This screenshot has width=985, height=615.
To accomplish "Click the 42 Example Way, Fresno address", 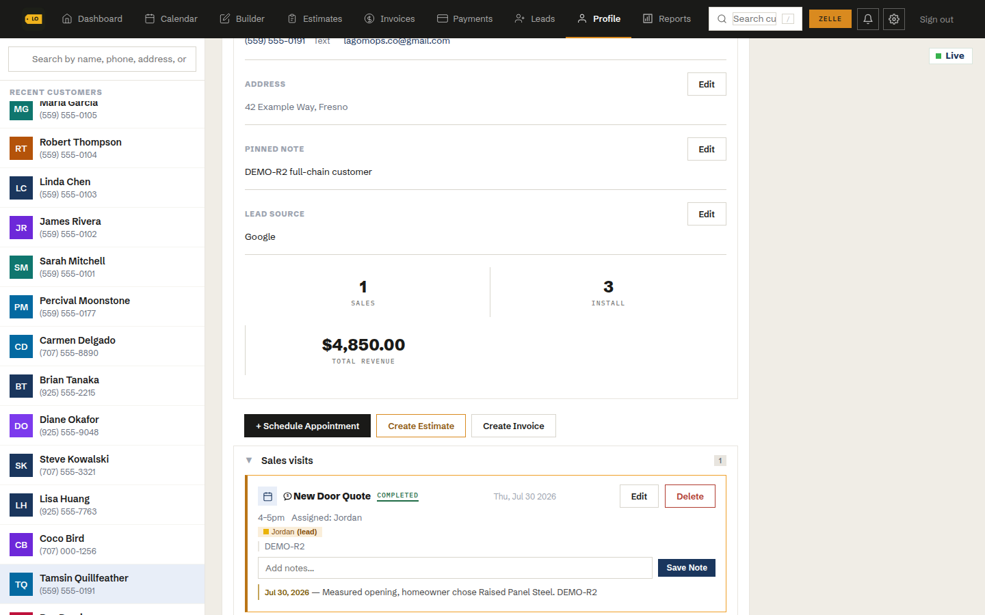I will 296,107.
